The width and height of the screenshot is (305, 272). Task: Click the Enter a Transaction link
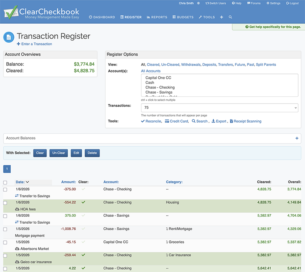coord(34,44)
